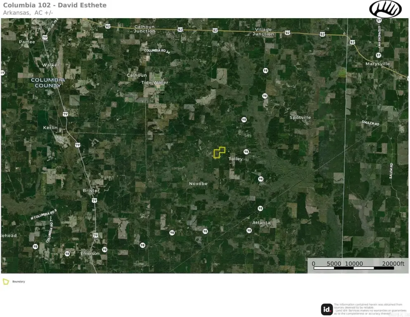410x317 pixels.
Task: Click the yellow property boundary on map
Action: click(219, 153)
